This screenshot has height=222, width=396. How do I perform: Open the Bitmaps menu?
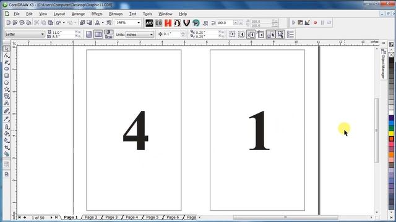click(116, 14)
